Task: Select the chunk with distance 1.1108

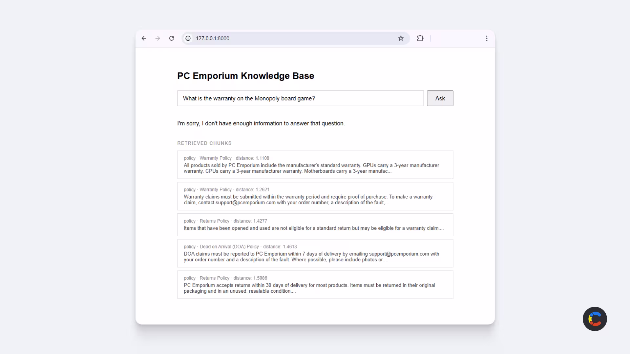Action: (x=315, y=165)
